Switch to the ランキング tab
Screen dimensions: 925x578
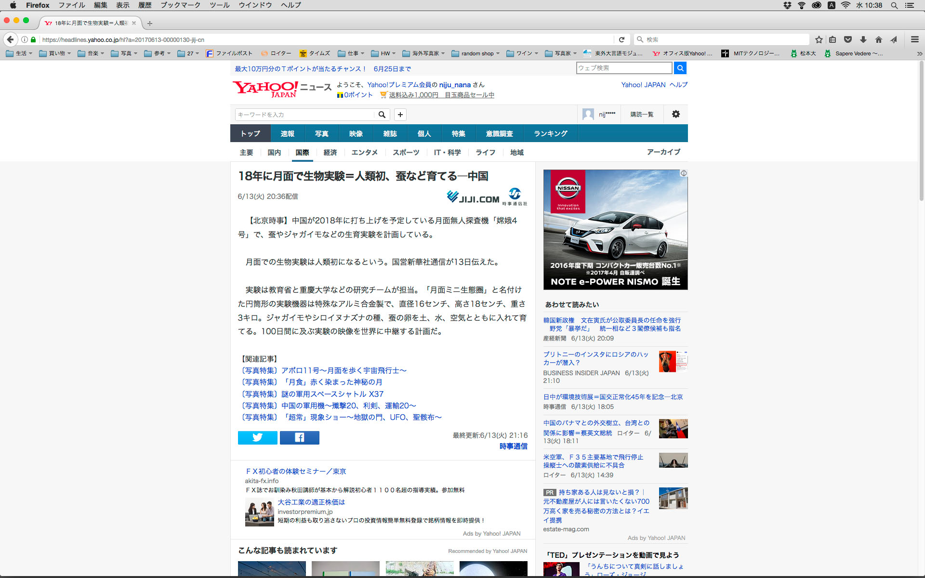point(550,133)
